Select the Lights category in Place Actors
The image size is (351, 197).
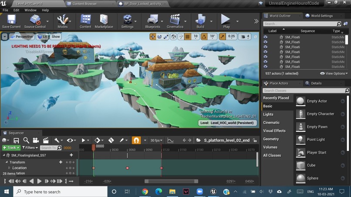[x=268, y=114]
